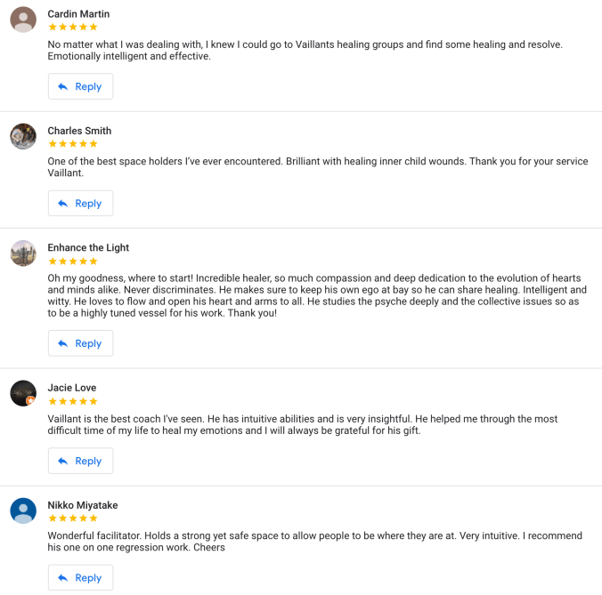Click Jacie Love's five-star rating
602x595 pixels.
tap(73, 401)
